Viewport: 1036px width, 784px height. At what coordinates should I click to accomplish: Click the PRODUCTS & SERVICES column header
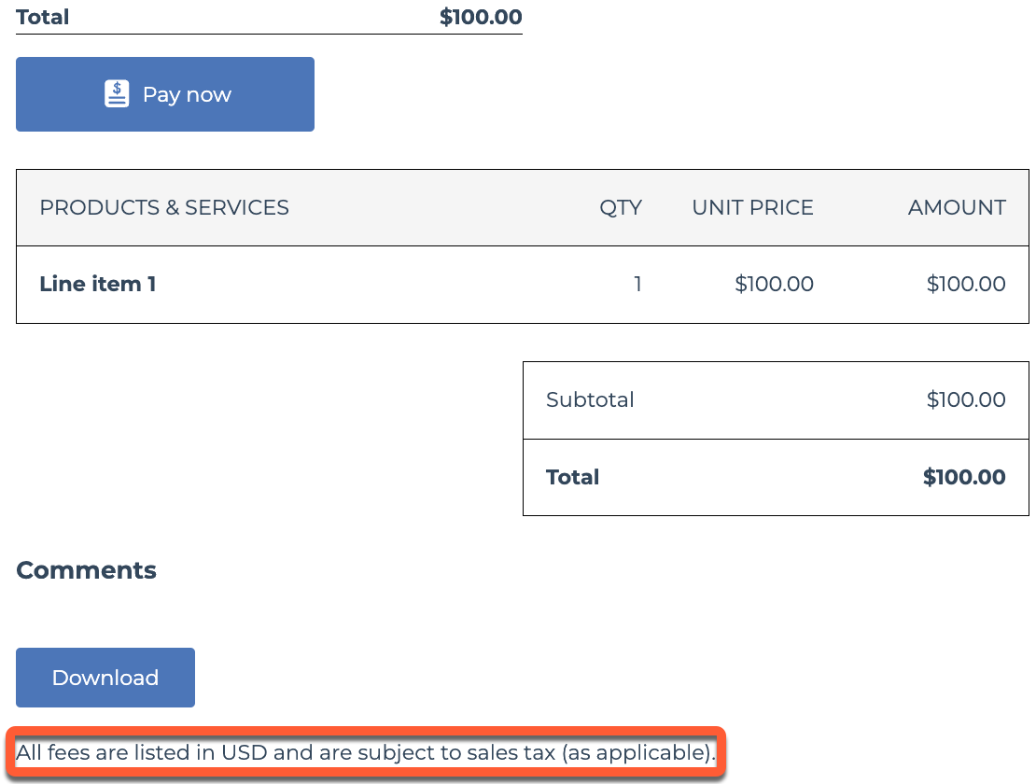coord(163,207)
